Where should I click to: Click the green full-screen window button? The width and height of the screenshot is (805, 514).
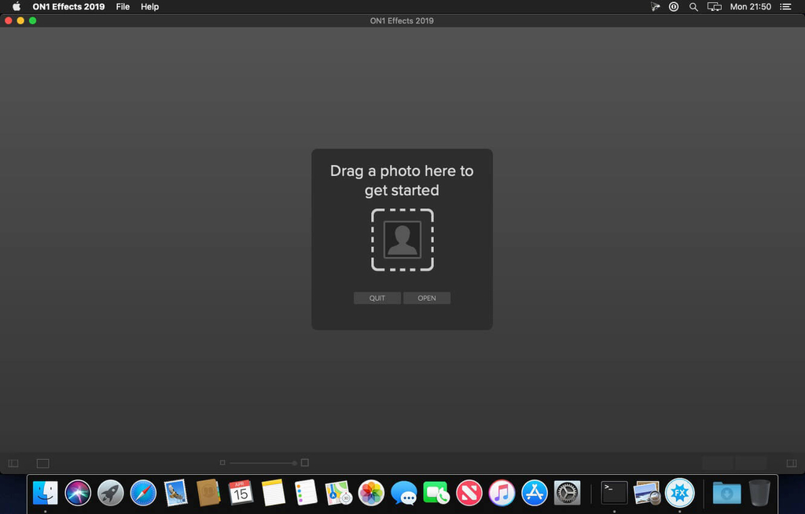[32, 20]
